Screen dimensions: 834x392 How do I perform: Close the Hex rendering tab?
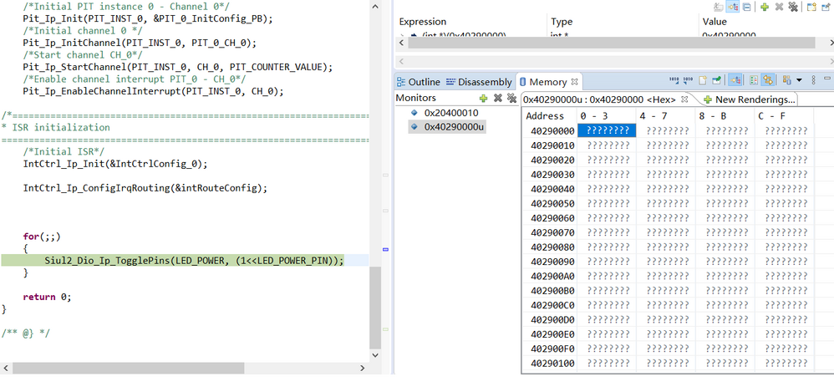pos(685,99)
